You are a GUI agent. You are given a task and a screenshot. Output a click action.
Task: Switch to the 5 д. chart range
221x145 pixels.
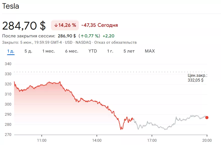pyautogui.click(x=28, y=51)
